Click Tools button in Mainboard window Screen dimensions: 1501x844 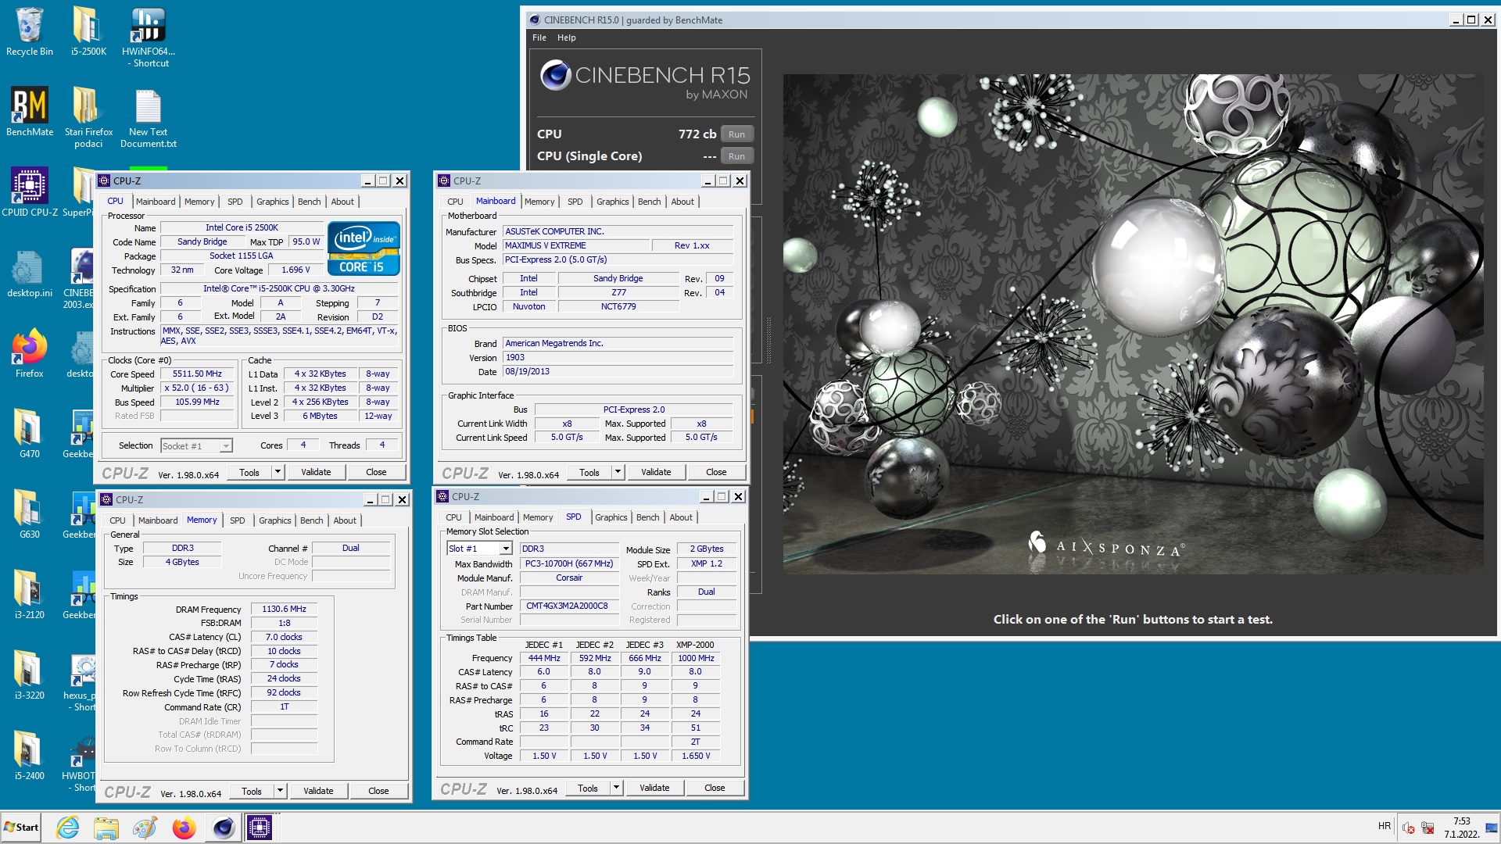click(x=589, y=472)
